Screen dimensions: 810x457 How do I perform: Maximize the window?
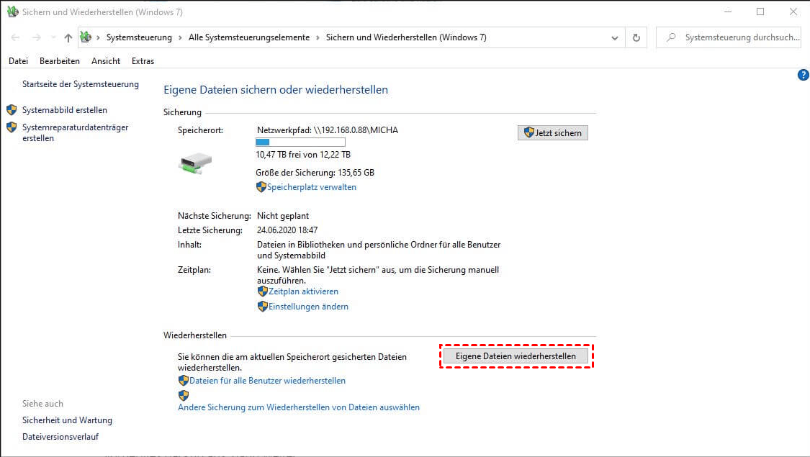click(x=760, y=12)
